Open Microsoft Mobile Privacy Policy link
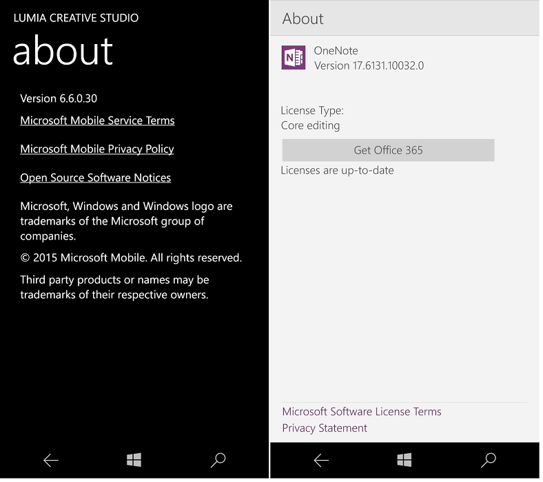 pos(97,149)
